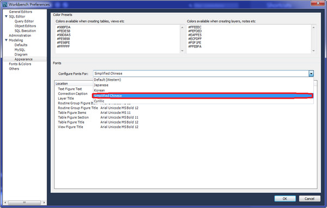The image size is (327, 208).
Task: Select the Routine Group Figure Title row
Action: coord(78,108)
